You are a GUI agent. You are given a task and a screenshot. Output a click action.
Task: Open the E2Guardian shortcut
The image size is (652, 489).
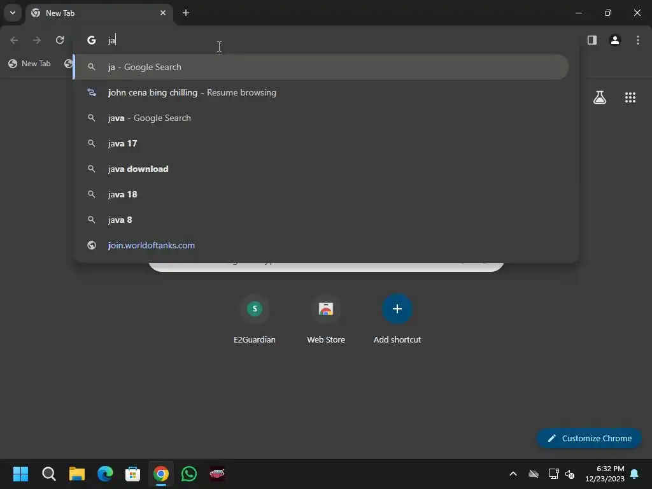coord(255,320)
